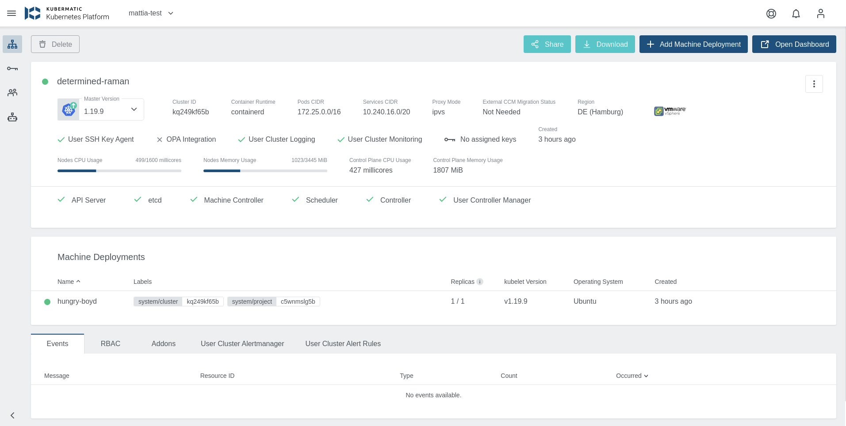Click the Replicas info icon
This screenshot has height=426, width=846.
[x=480, y=282]
